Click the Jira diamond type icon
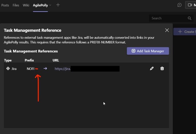Image resolution: width=196 pixels, height=134 pixels. (x=8, y=68)
